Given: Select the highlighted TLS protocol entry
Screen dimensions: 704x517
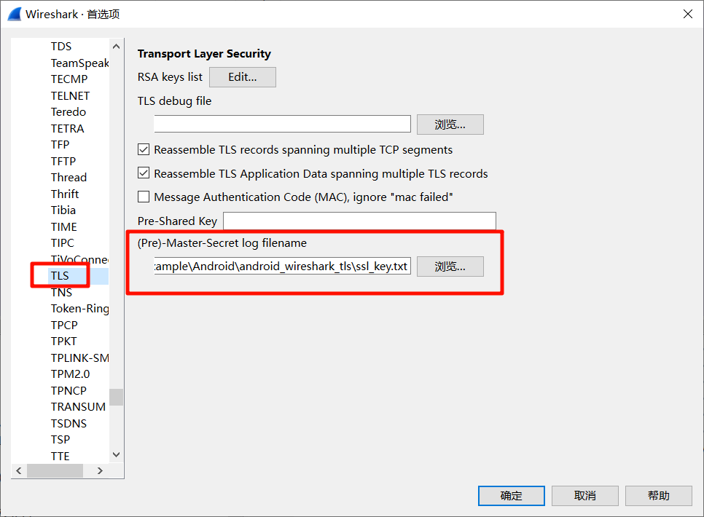Looking at the screenshot, I should pos(60,275).
